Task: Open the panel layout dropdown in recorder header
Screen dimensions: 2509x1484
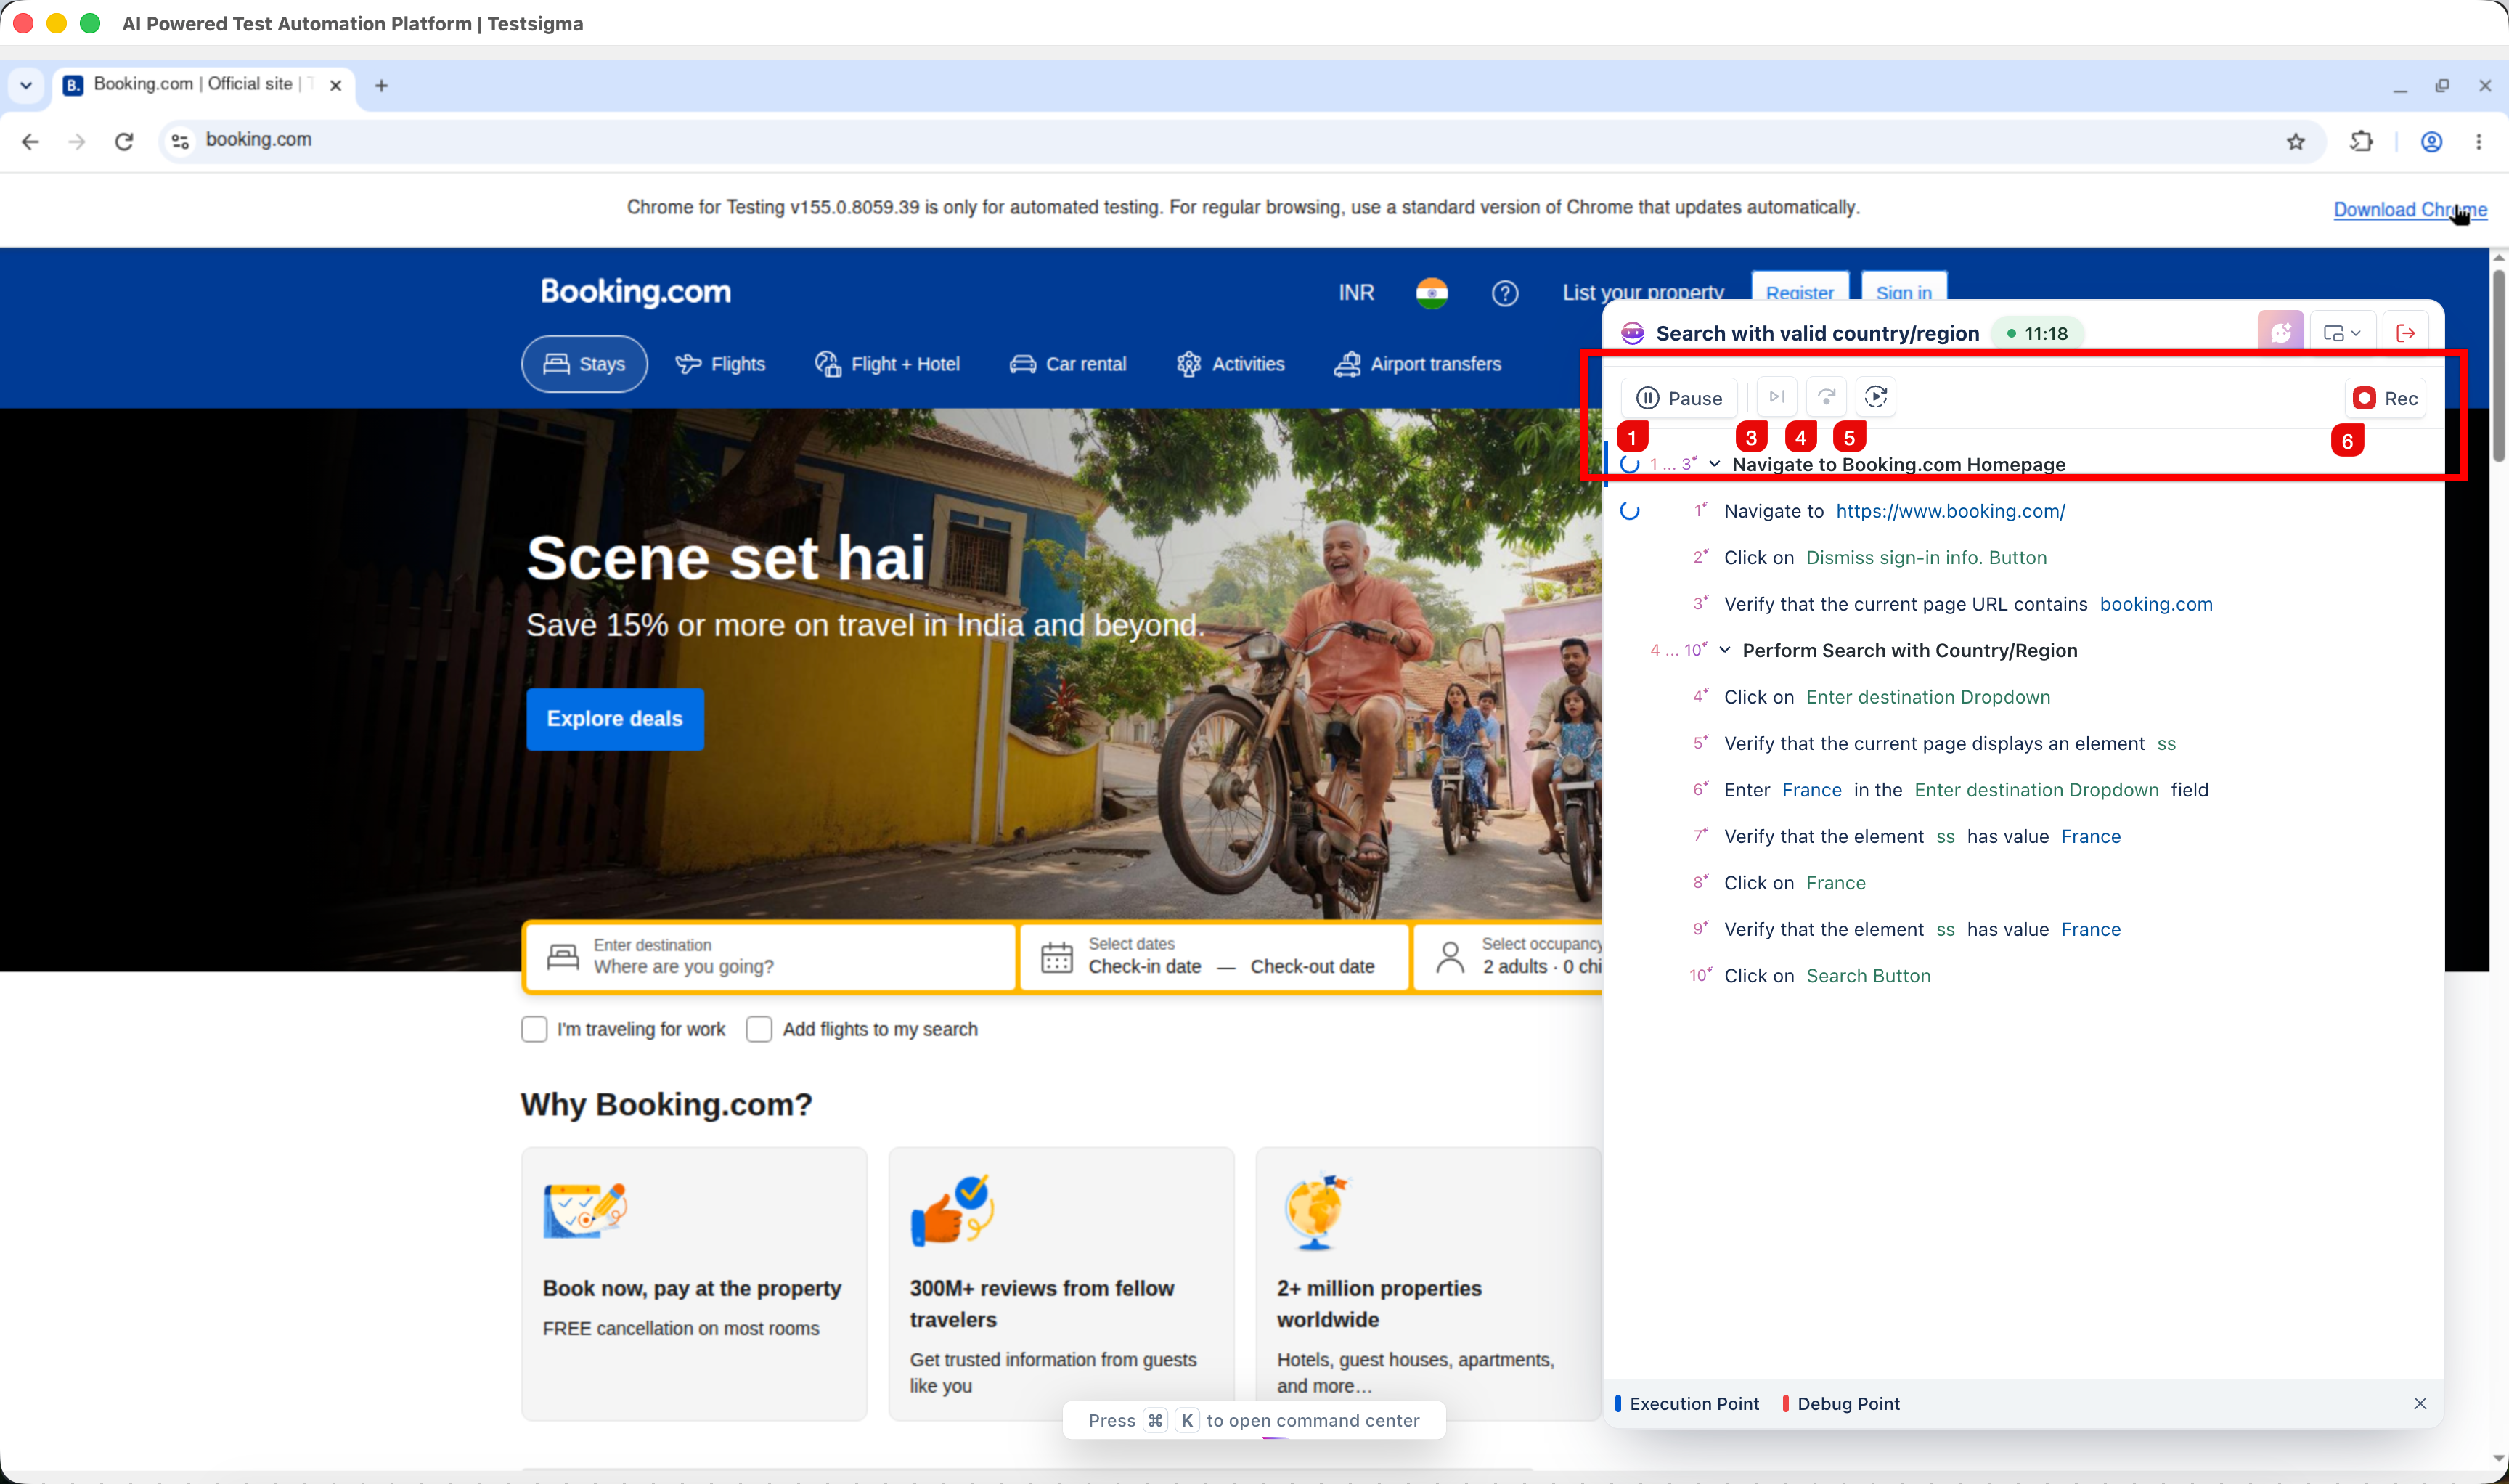Action: [2341, 333]
